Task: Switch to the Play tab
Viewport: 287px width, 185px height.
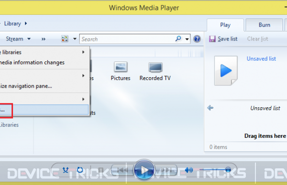Action: pos(225,25)
